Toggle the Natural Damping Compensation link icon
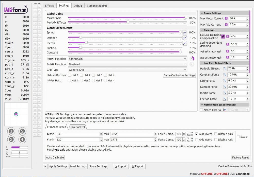 [x=223, y=37]
